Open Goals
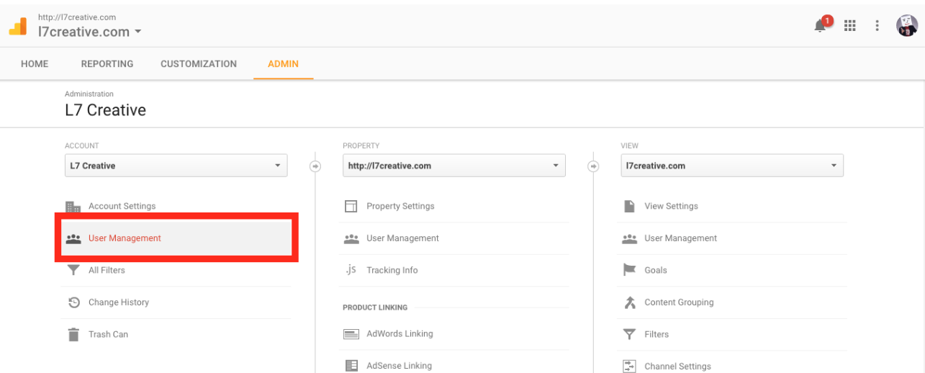This screenshot has height=373, width=925. pyautogui.click(x=656, y=270)
